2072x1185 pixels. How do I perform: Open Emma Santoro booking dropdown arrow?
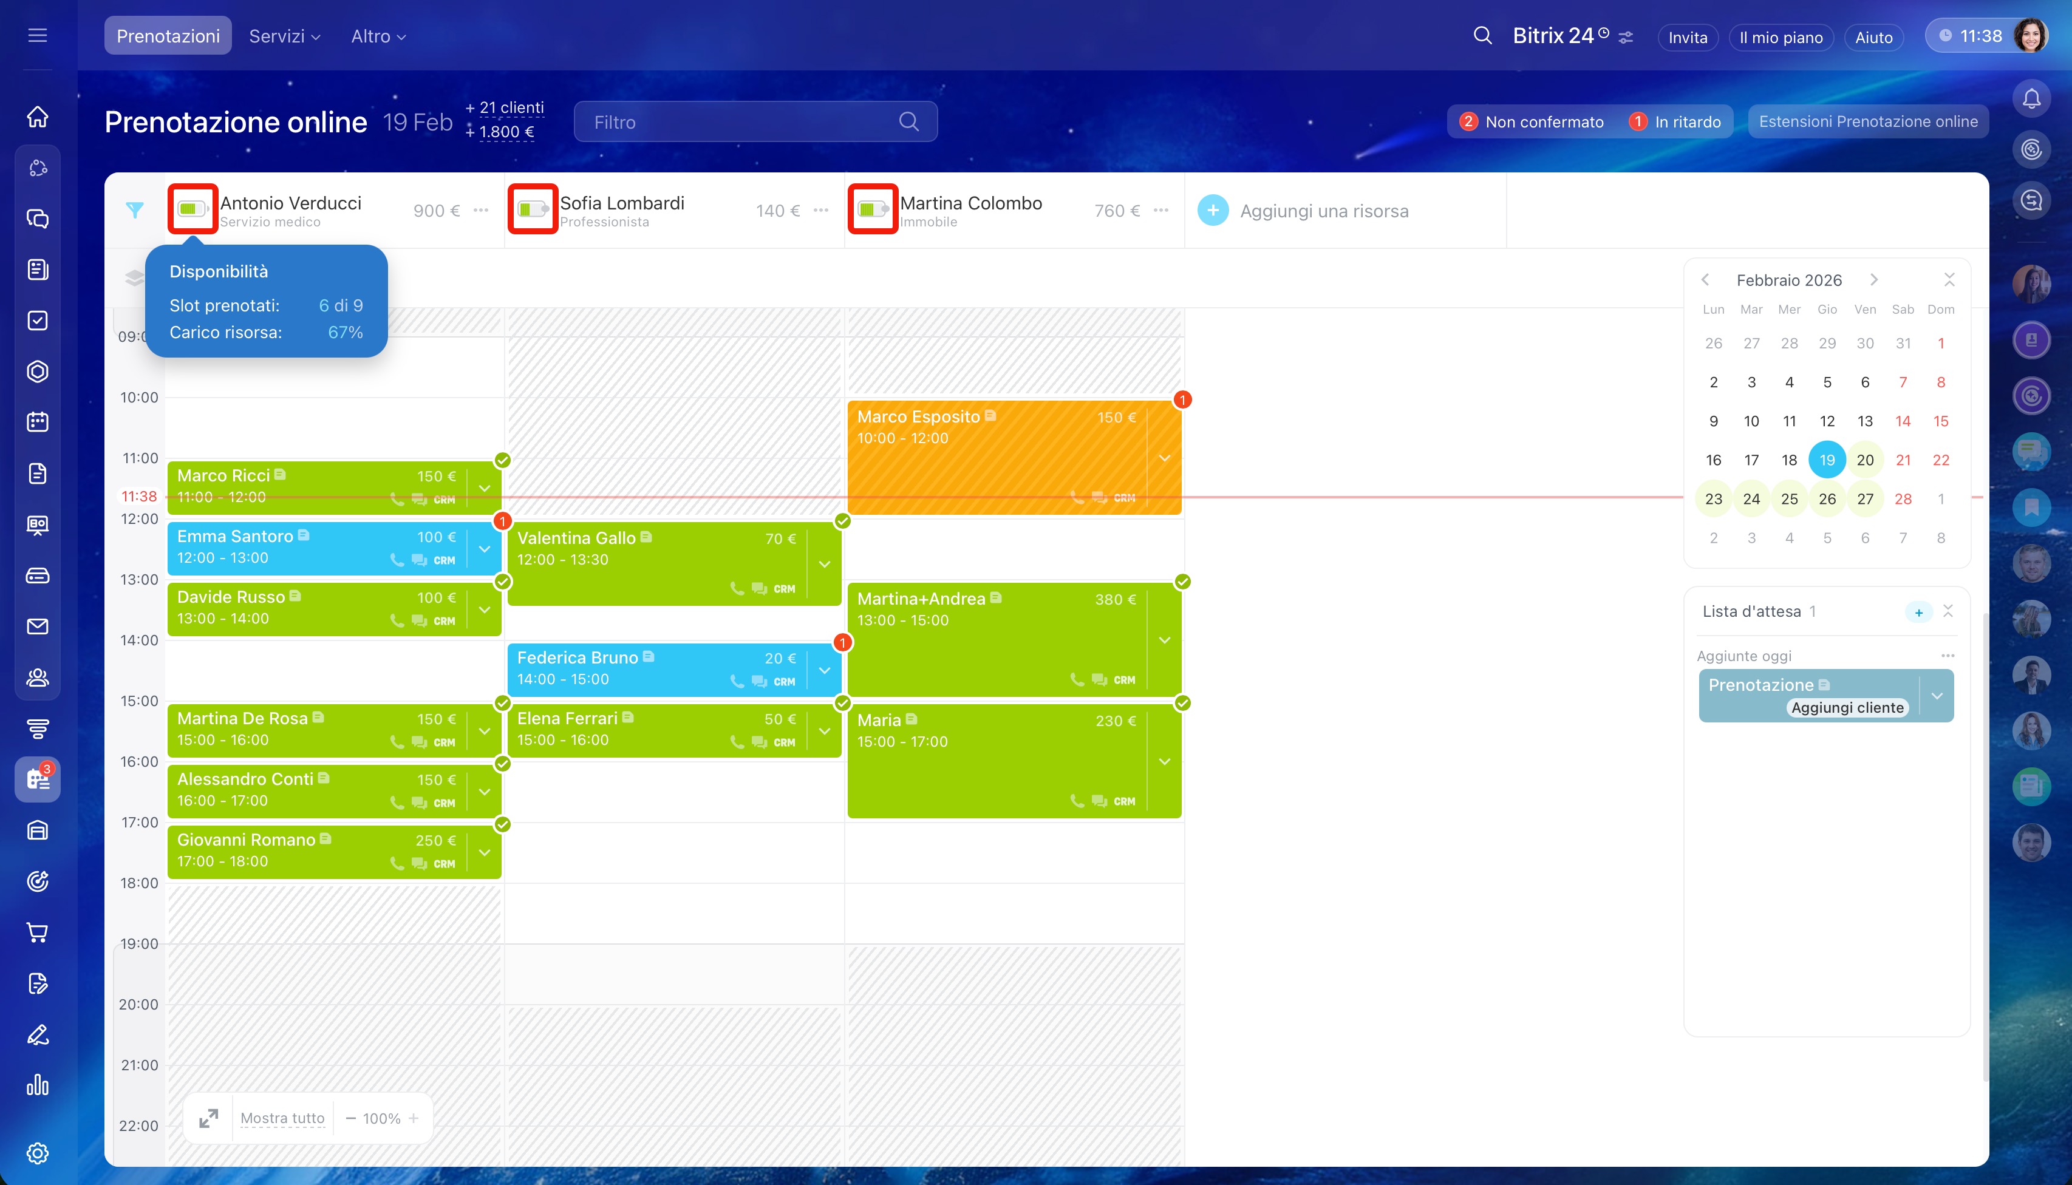(485, 549)
